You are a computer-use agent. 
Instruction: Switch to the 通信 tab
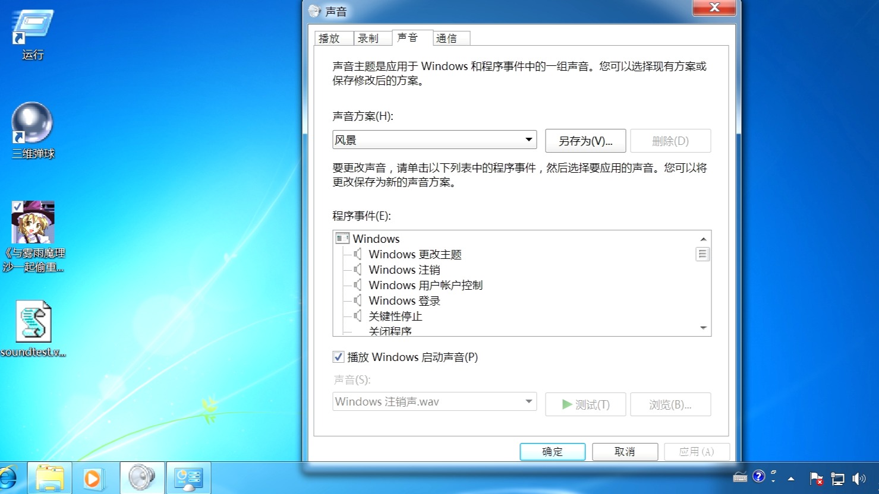coord(451,38)
